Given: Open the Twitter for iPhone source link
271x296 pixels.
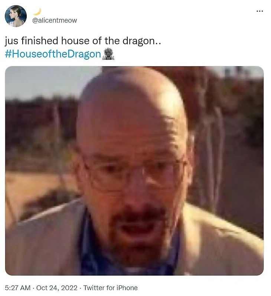Looking at the screenshot, I should [x=111, y=288].
